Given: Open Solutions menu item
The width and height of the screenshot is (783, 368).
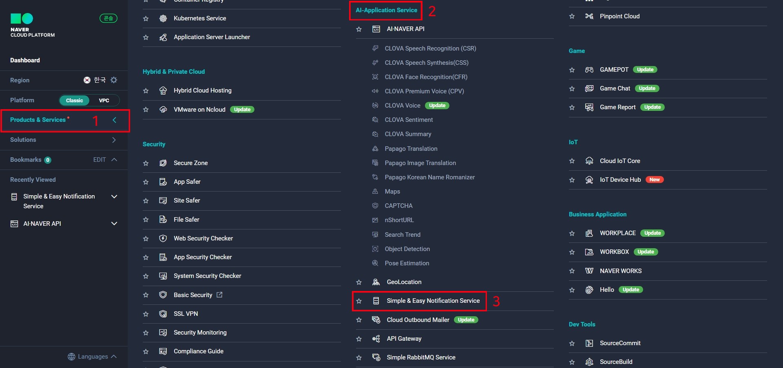Looking at the screenshot, I should 23,140.
